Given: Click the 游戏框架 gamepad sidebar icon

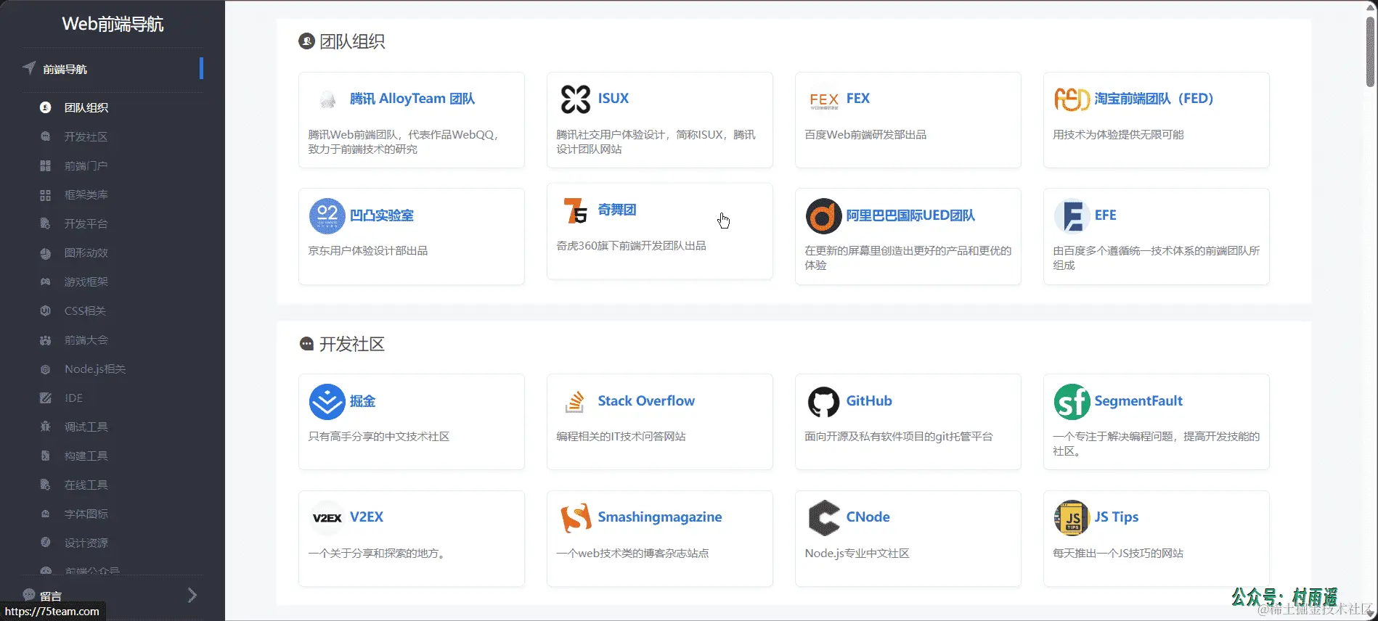Looking at the screenshot, I should pyautogui.click(x=46, y=281).
